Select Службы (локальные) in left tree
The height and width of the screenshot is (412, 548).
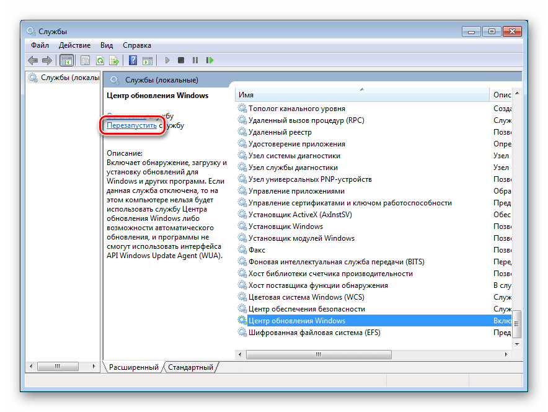[69, 78]
